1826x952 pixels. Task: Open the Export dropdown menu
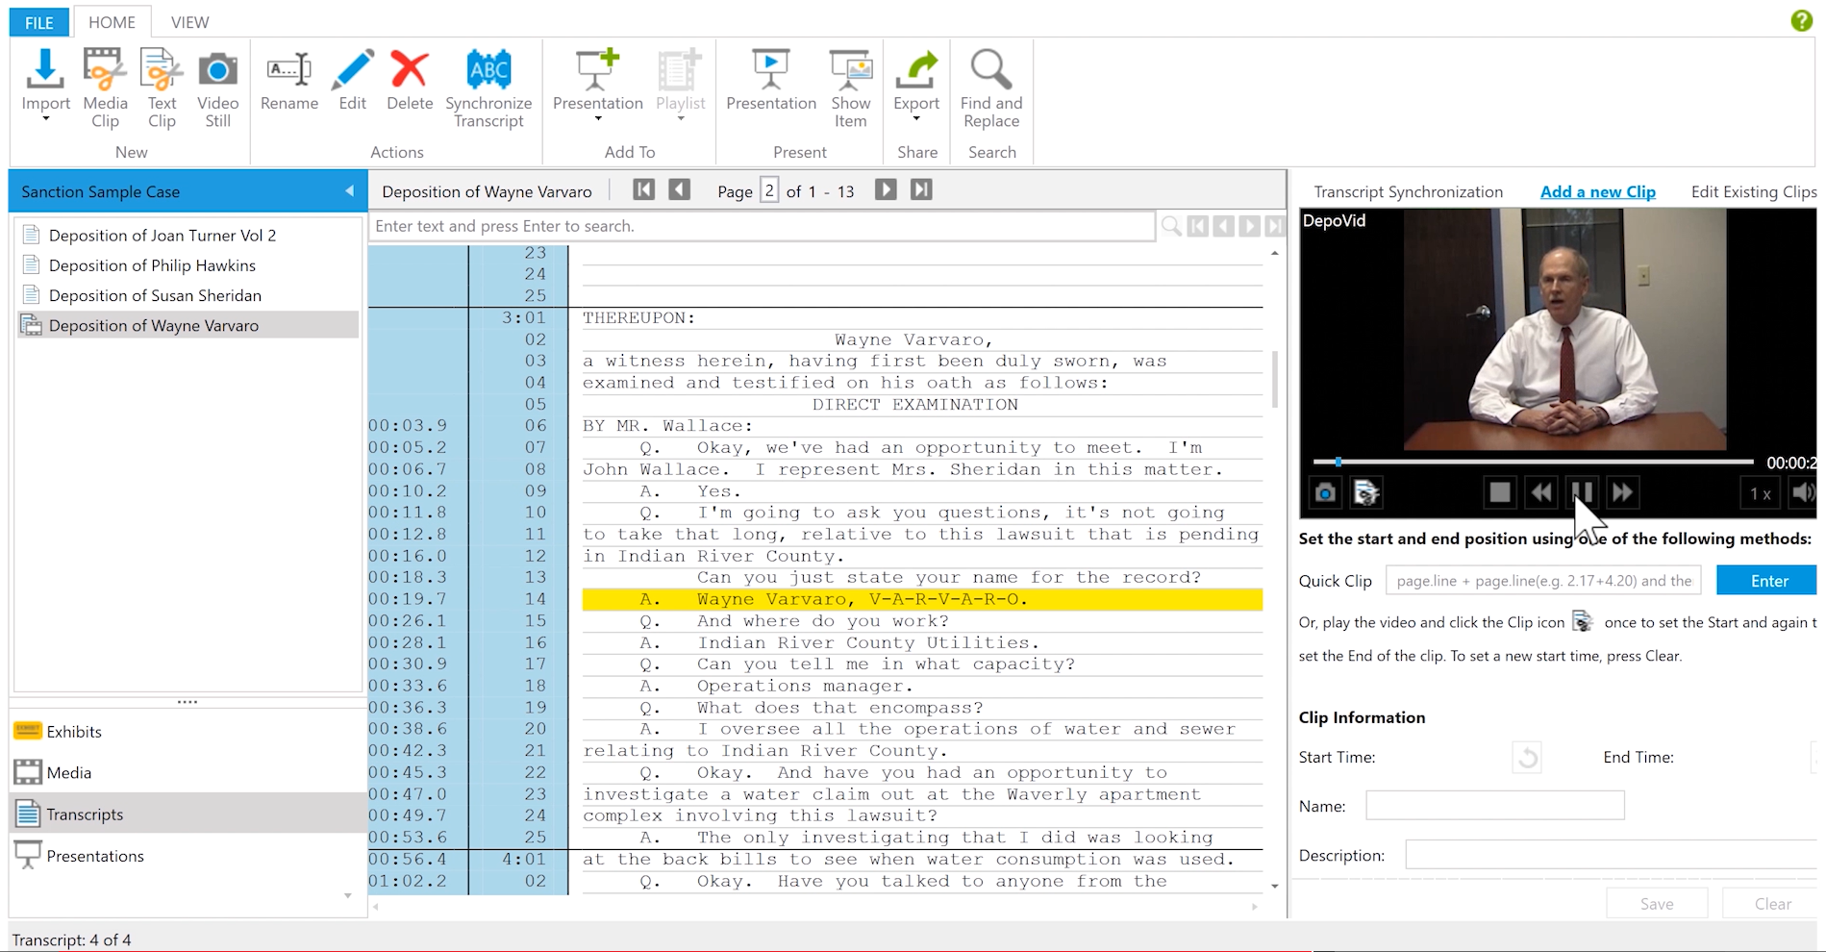point(916,119)
